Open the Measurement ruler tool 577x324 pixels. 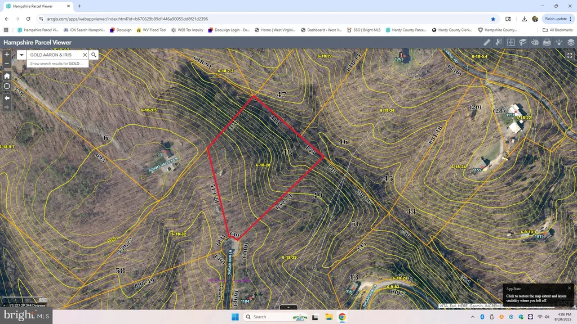click(x=486, y=43)
